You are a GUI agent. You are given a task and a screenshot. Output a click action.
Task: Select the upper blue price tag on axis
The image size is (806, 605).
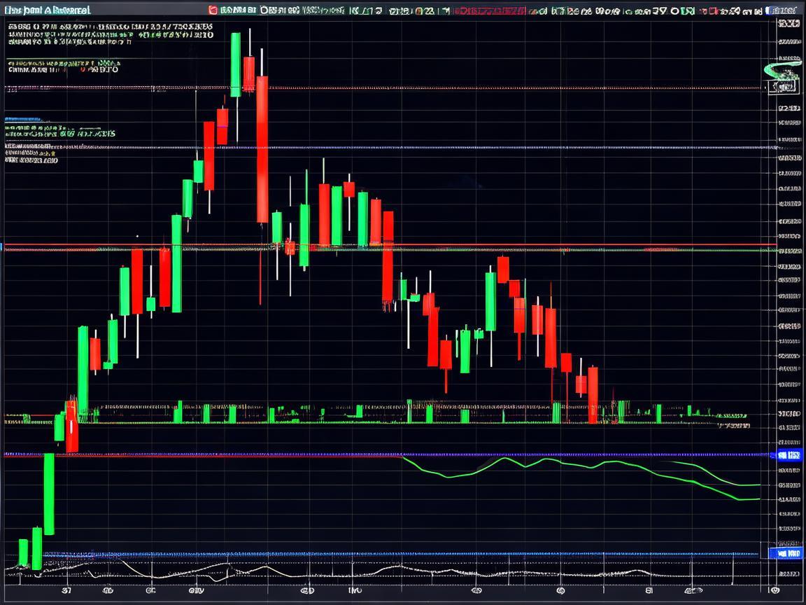click(788, 455)
